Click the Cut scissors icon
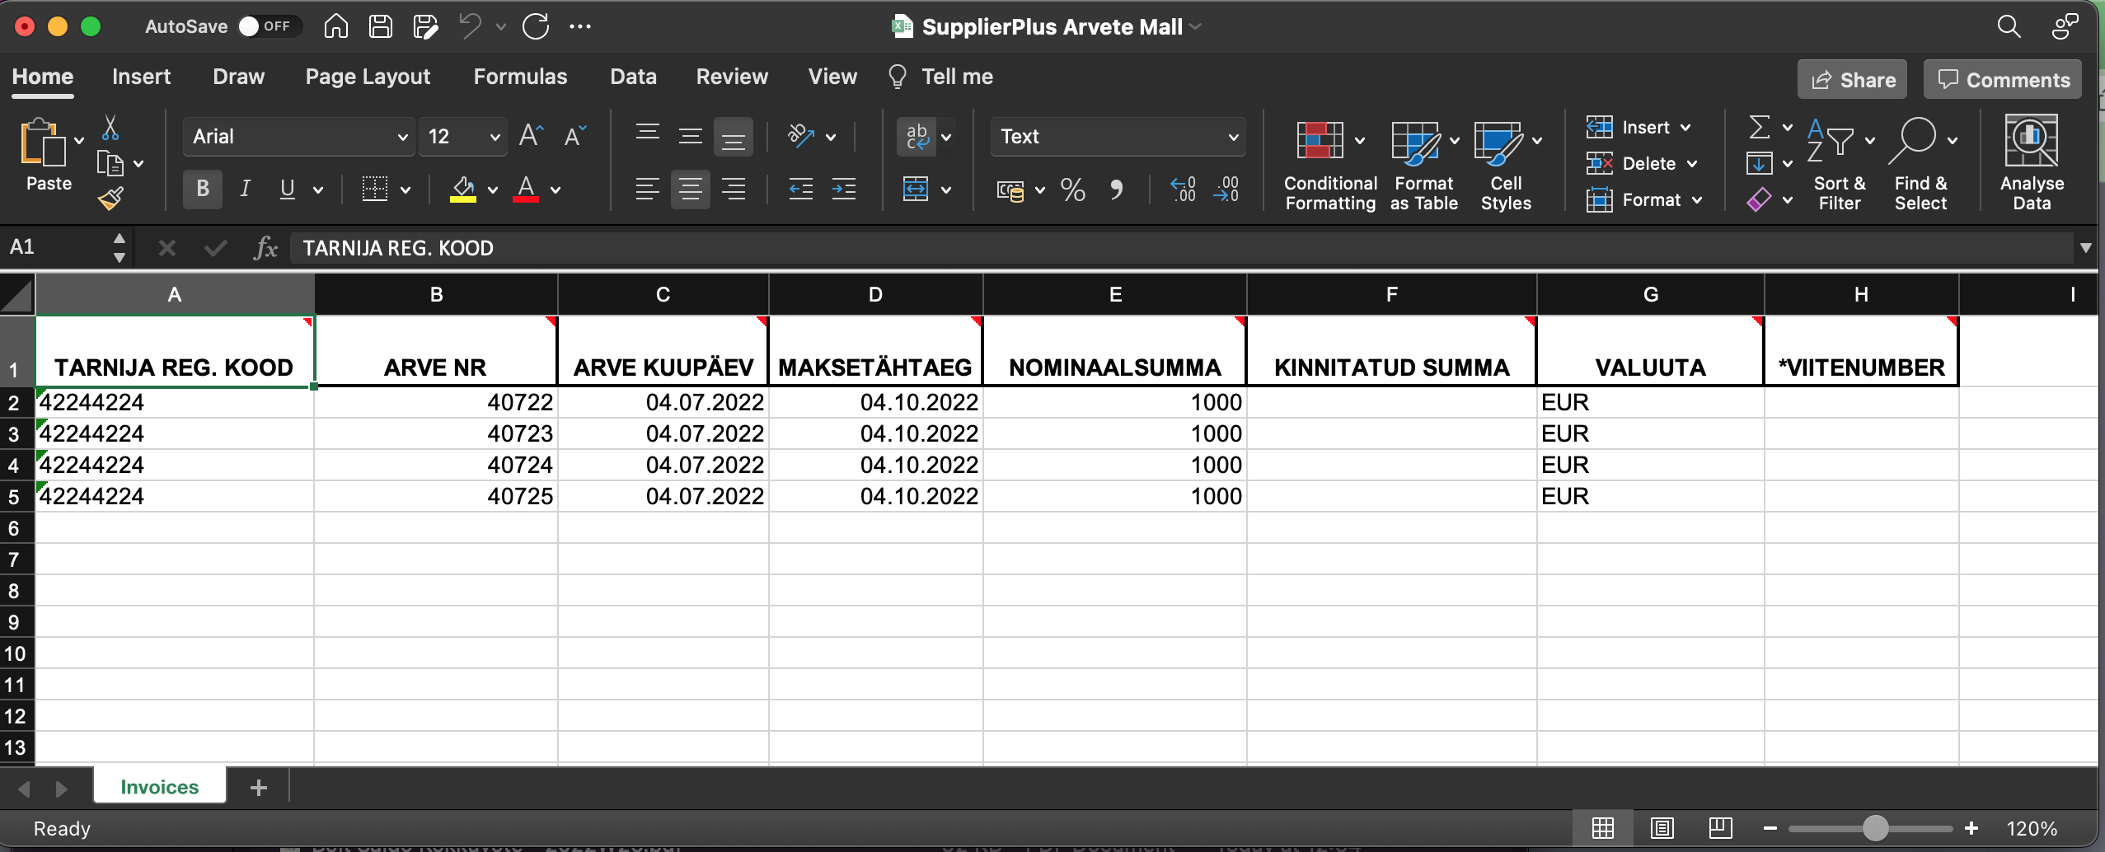The height and width of the screenshot is (852, 2105). point(110,128)
